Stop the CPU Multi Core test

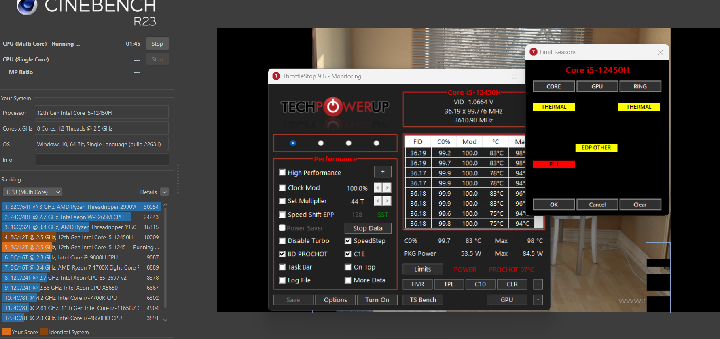coord(157,44)
